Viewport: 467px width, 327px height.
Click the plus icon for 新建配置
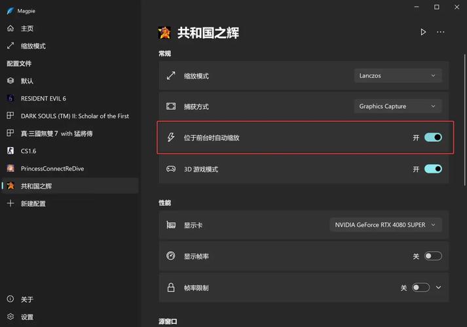10,203
